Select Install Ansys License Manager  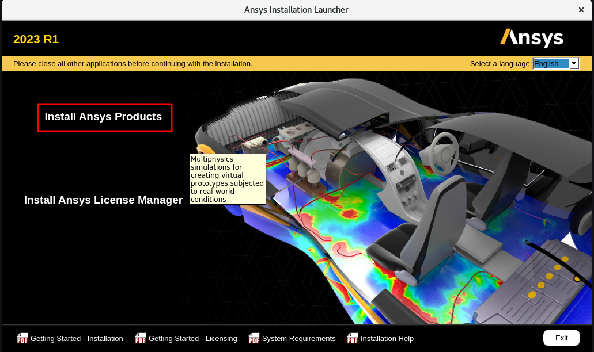[103, 200]
